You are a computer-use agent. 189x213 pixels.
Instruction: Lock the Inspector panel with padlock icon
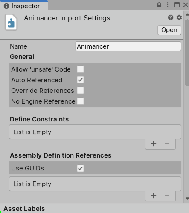(159, 5)
